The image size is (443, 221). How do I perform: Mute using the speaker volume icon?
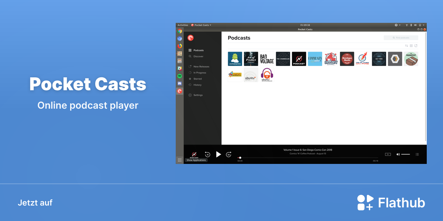coord(398,154)
